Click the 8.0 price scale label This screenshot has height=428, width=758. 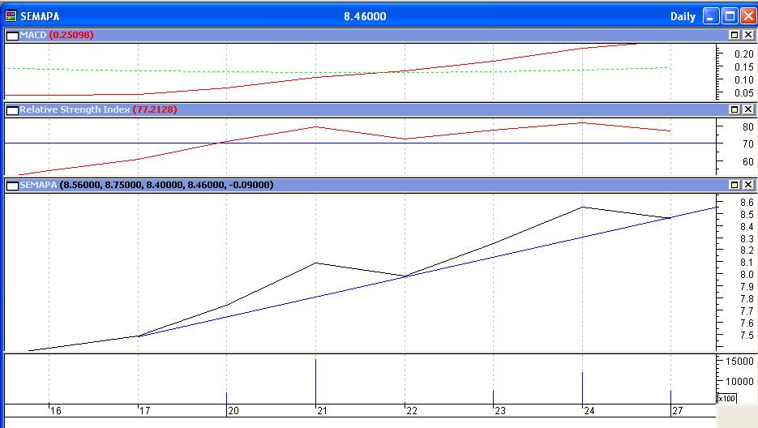coord(747,275)
